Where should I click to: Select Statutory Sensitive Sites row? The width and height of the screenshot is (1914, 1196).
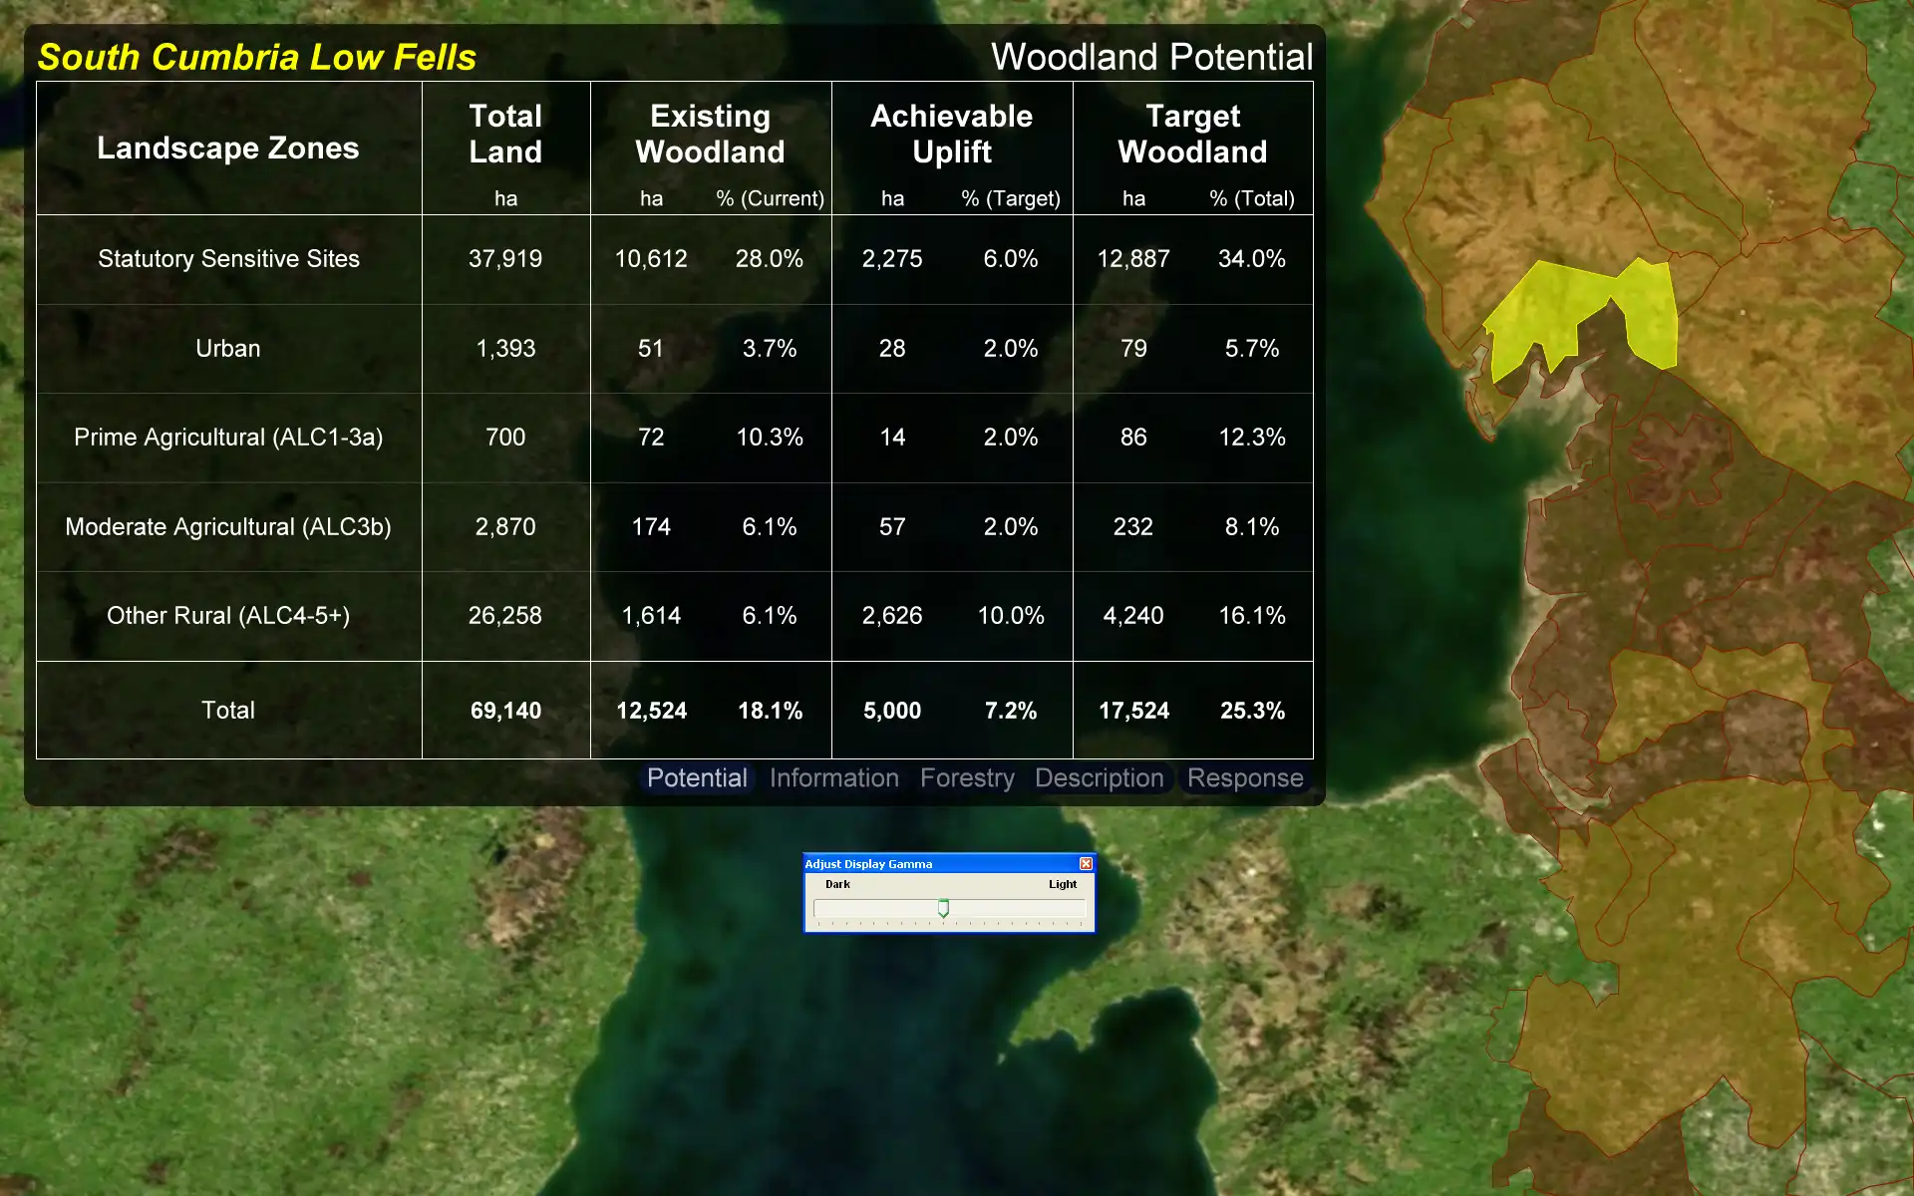coord(673,258)
